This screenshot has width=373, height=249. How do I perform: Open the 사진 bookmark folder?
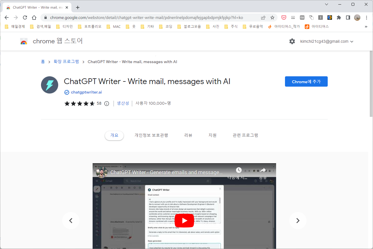tap(212, 26)
